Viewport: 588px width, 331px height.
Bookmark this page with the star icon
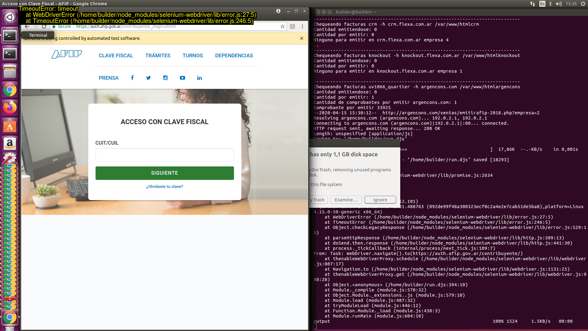coord(283,27)
